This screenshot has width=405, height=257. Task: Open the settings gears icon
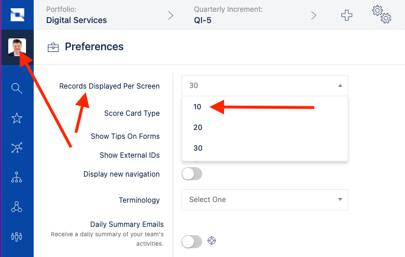381,14
